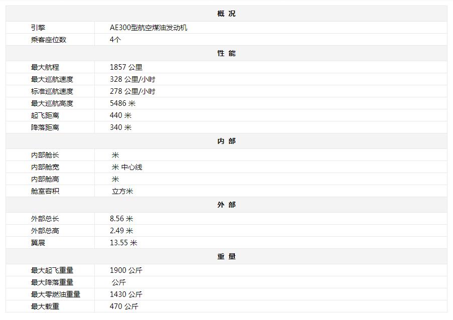Select the AE300型航空煤油发动机 engine value
Image resolution: width=453 pixels, height=320 pixels.
148,28
